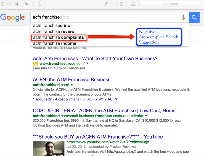The height and width of the screenshot is (156, 204).
Task: Choose 'acfn franchise review' autocomplete suggestion
Action: 54,31
